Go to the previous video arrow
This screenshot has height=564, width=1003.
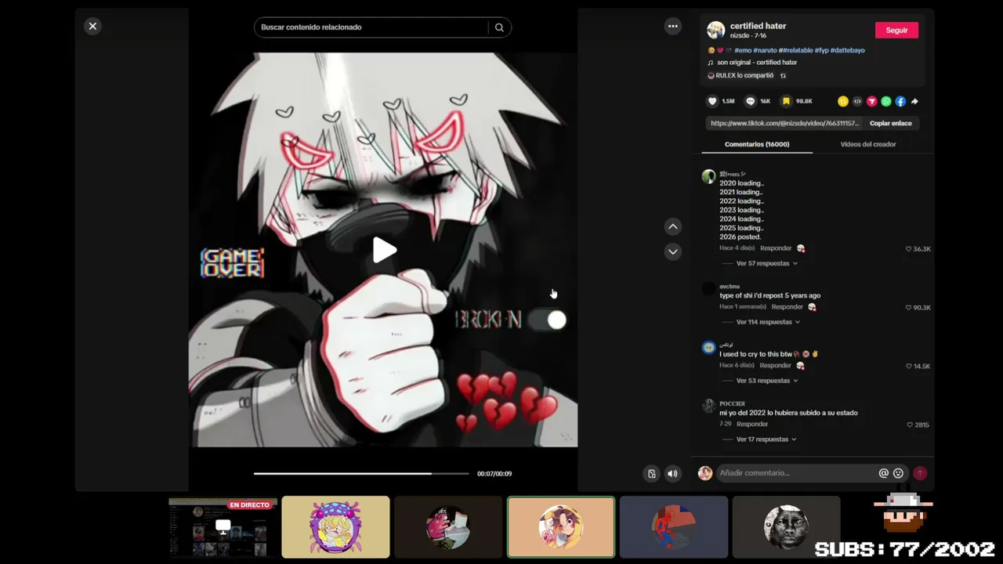point(672,226)
